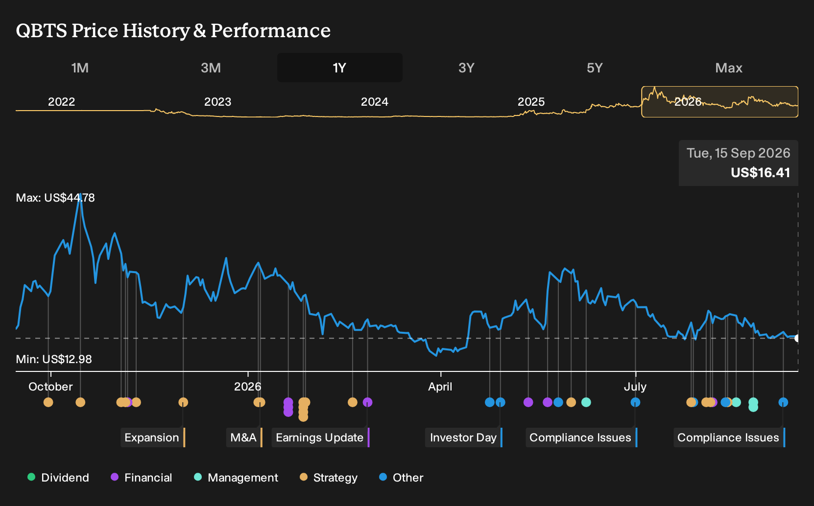Click the Strategy dot just left of Earnings Update dot
This screenshot has width=814, height=506.
(353, 402)
